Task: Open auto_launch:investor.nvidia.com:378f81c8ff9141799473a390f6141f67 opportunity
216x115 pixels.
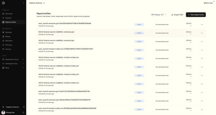Action: pyautogui.click(x=66, y=49)
